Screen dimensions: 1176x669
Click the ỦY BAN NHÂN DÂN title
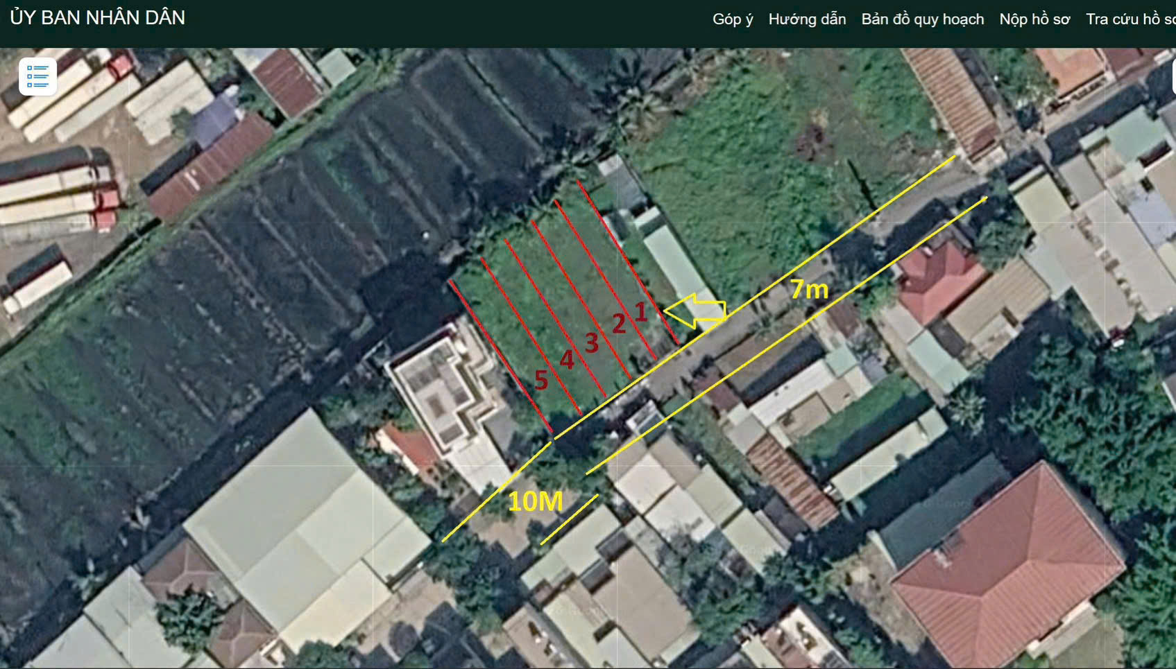(x=98, y=18)
